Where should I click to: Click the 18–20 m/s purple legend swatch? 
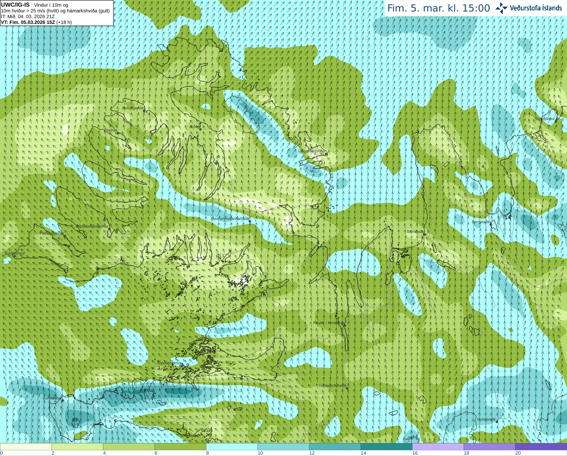click(489, 447)
